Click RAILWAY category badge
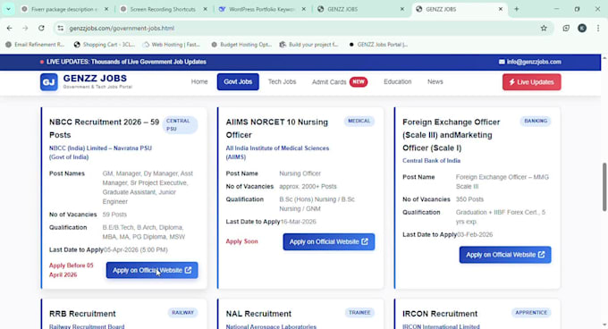 pyautogui.click(x=182, y=312)
